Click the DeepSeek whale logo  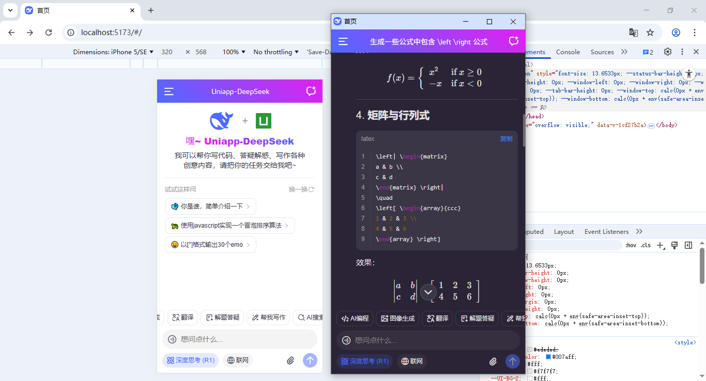(221, 121)
